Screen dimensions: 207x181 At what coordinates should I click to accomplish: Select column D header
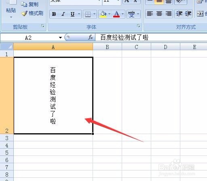165,47
